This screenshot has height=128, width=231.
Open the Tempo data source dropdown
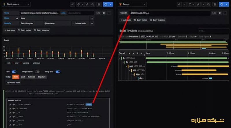[x=132, y=4]
